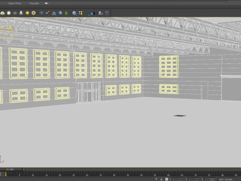This screenshot has width=241, height=181.
Task: Select the door frame object in viewport
Action: tap(88, 92)
